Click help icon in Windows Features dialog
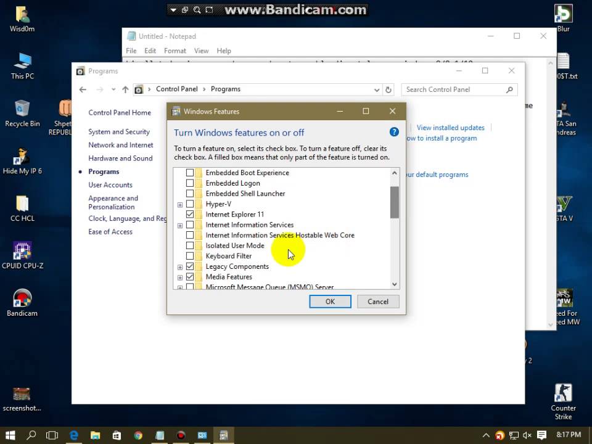This screenshot has width=592, height=444. coord(394,132)
